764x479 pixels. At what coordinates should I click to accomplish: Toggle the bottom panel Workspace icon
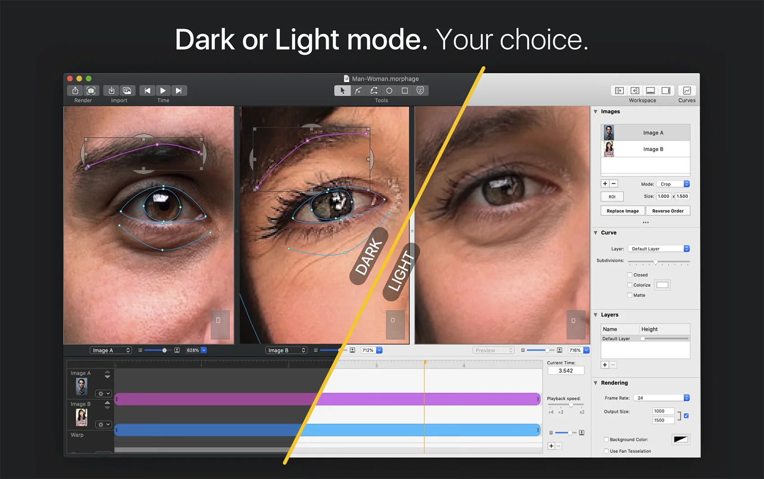pyautogui.click(x=650, y=90)
